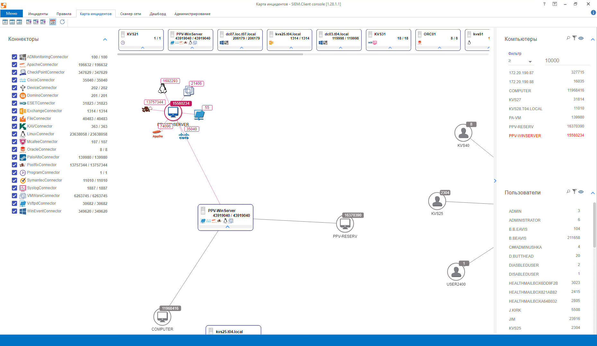Select the ORC01 card in the top strip

pyautogui.click(x=438, y=40)
